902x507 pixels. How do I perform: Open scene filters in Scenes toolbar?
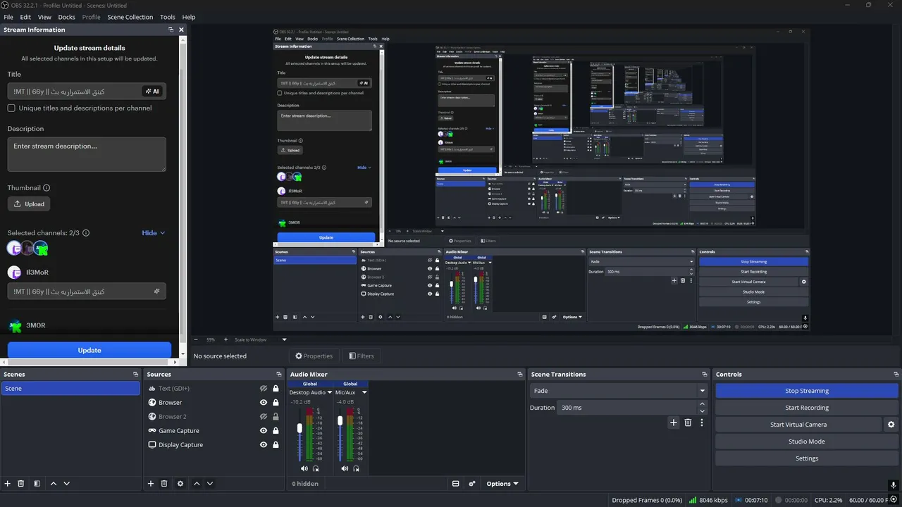[x=37, y=484]
